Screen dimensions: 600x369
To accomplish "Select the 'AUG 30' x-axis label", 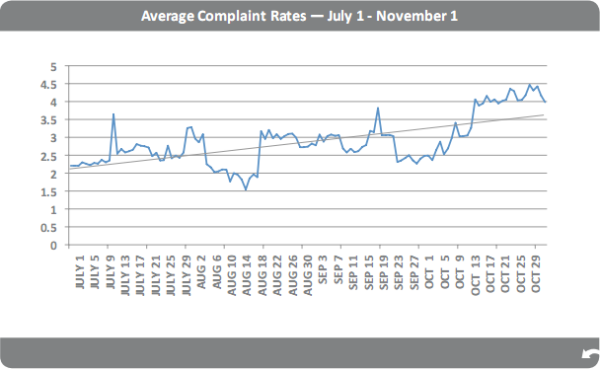I will point(308,274).
